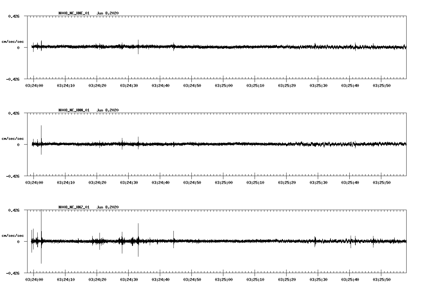This screenshot has height=291, width=429.
Task: Click 03:25:10 time label under HNE plot
Action: pos(255,86)
